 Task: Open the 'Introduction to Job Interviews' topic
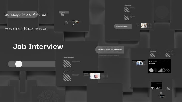[110, 50]
